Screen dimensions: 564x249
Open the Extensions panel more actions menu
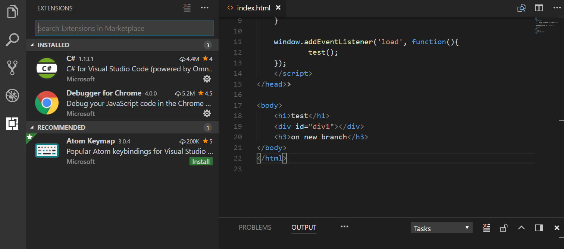pos(205,8)
